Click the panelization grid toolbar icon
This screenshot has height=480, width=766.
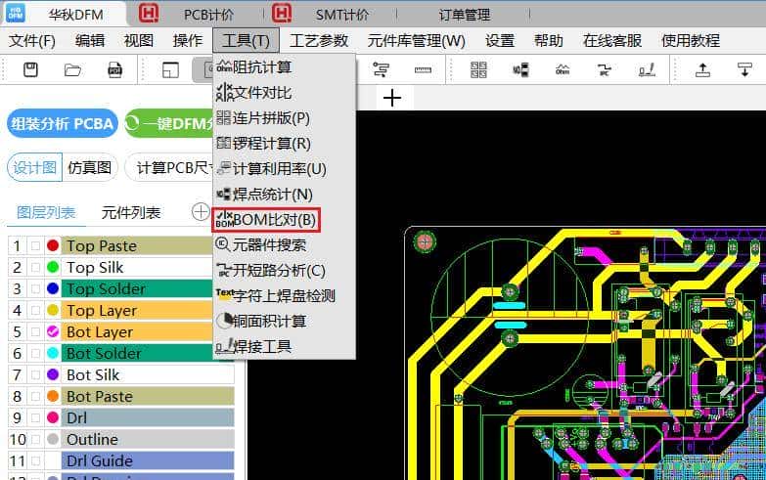tap(478, 69)
